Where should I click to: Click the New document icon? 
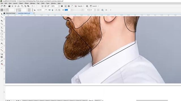[x=2, y=6]
